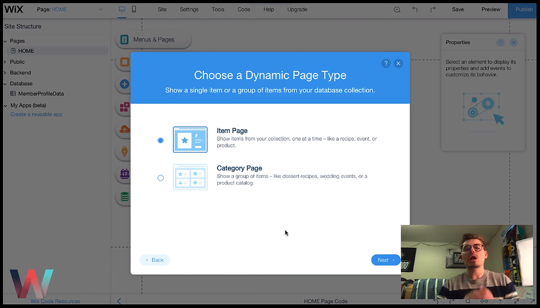Viewport: 540px width, 308px height.
Task: Collapse My Apps (beta) section
Action: [5, 106]
